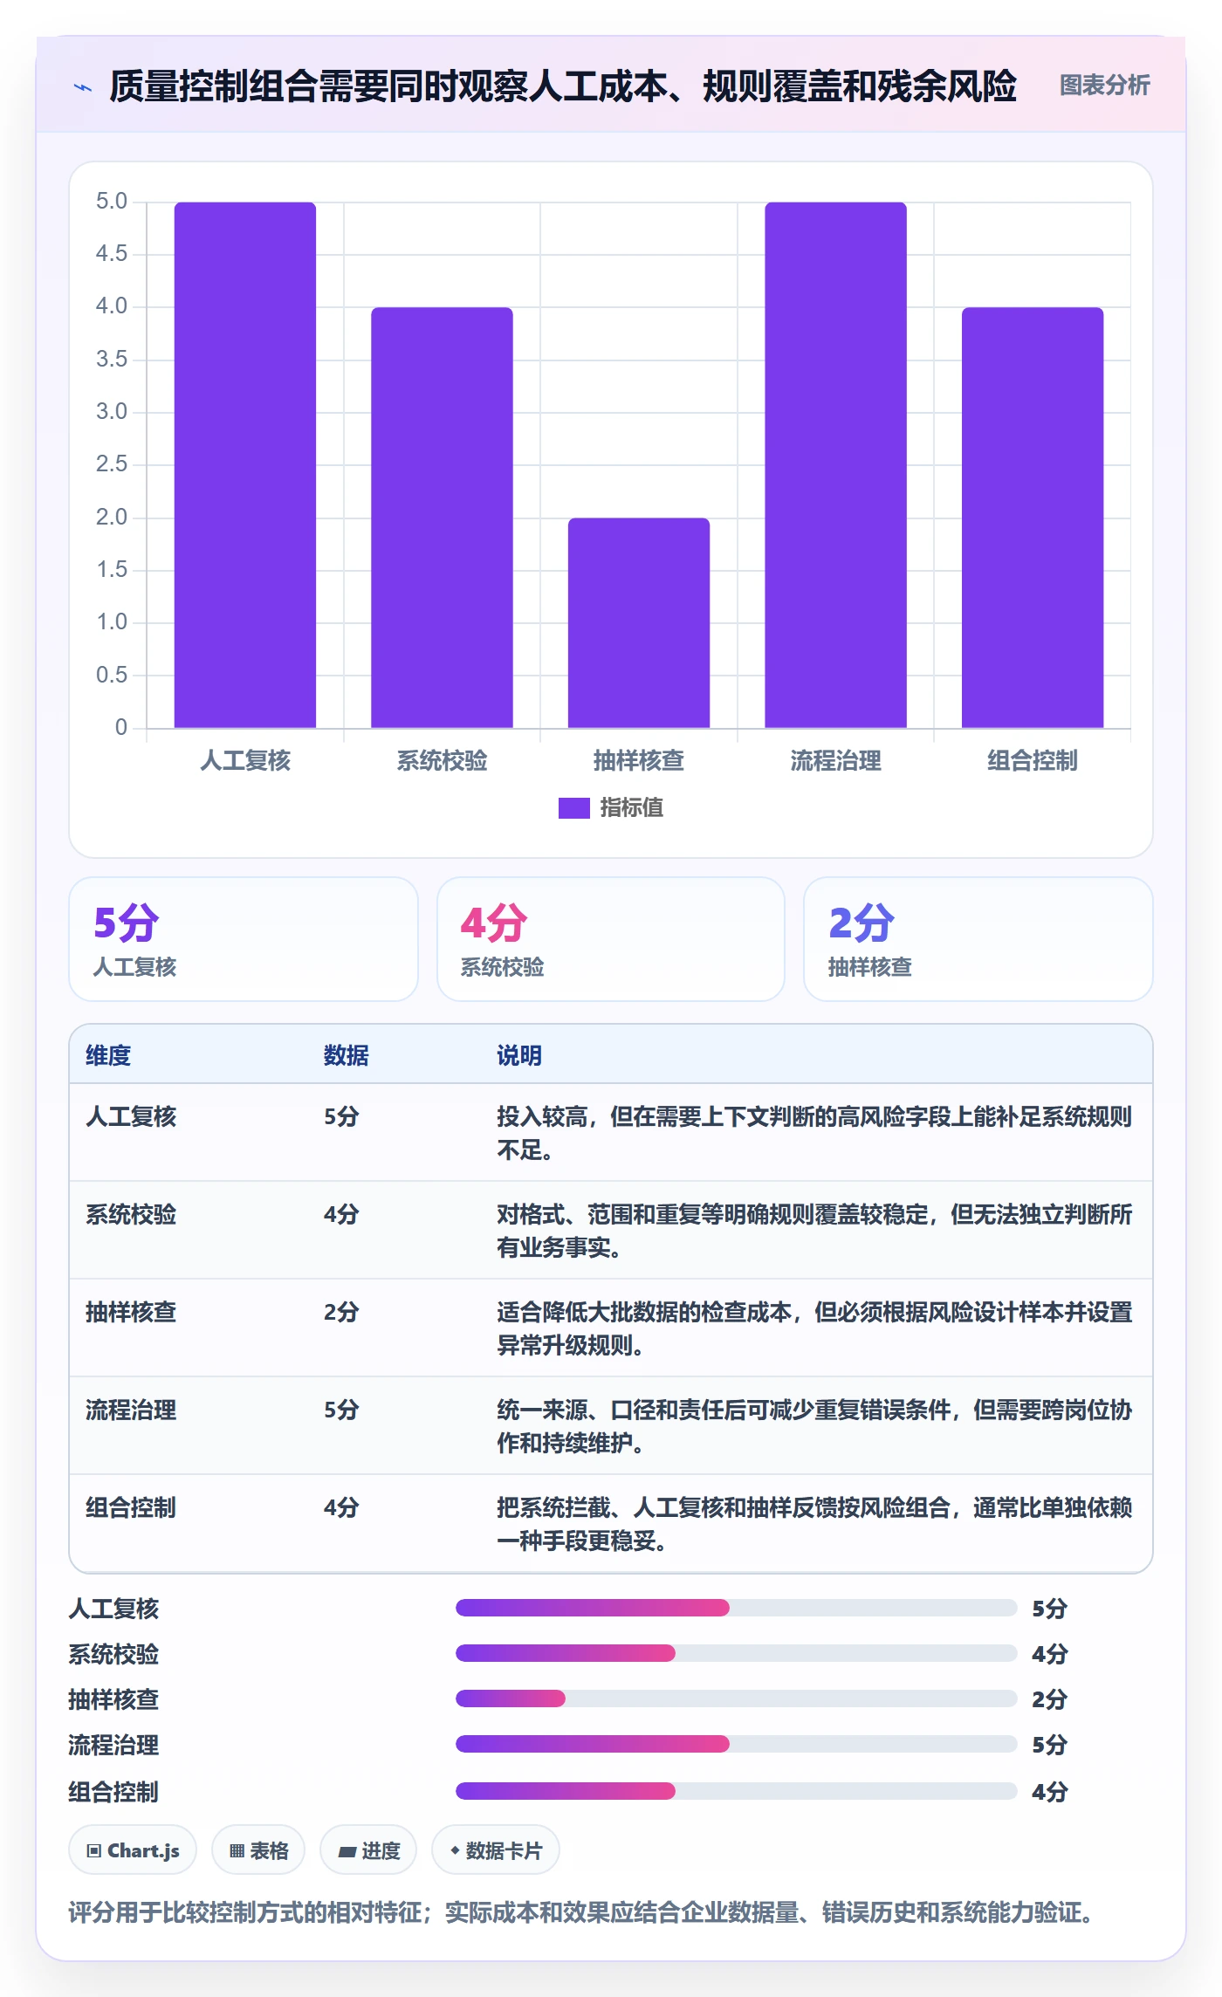1222x1997 pixels.
Task: Select the 流程治理 cell in table
Action: coord(131,1410)
